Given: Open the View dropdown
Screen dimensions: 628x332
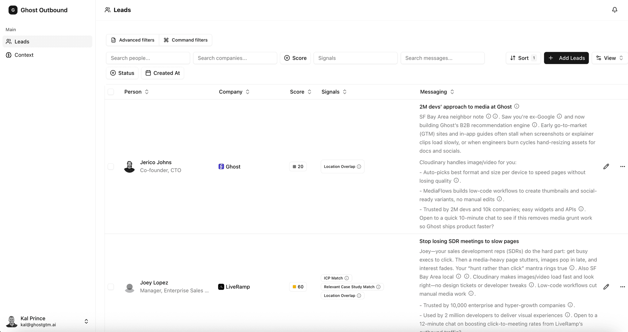Looking at the screenshot, I should 610,58.
